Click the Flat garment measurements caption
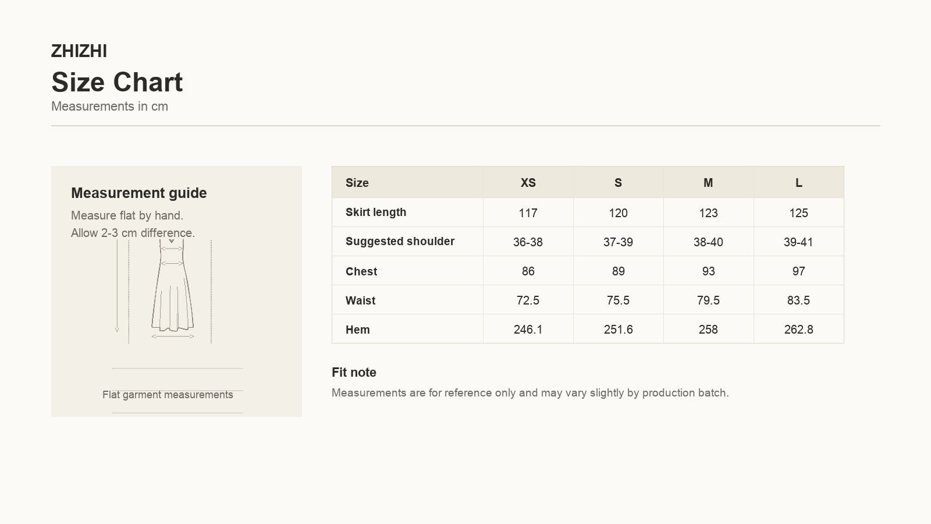The height and width of the screenshot is (524, 931). click(168, 395)
